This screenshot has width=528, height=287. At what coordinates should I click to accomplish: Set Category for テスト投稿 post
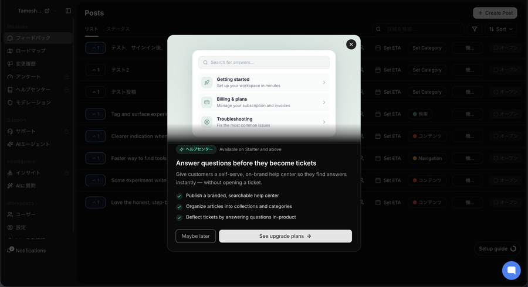pos(427,92)
